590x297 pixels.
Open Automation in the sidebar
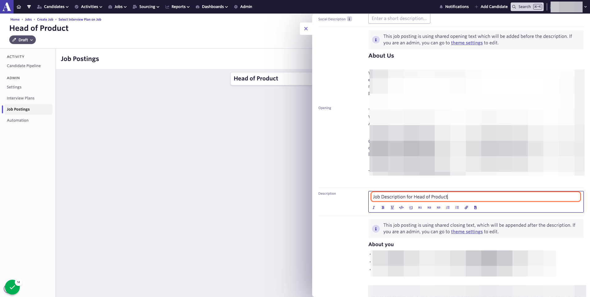coord(18,120)
